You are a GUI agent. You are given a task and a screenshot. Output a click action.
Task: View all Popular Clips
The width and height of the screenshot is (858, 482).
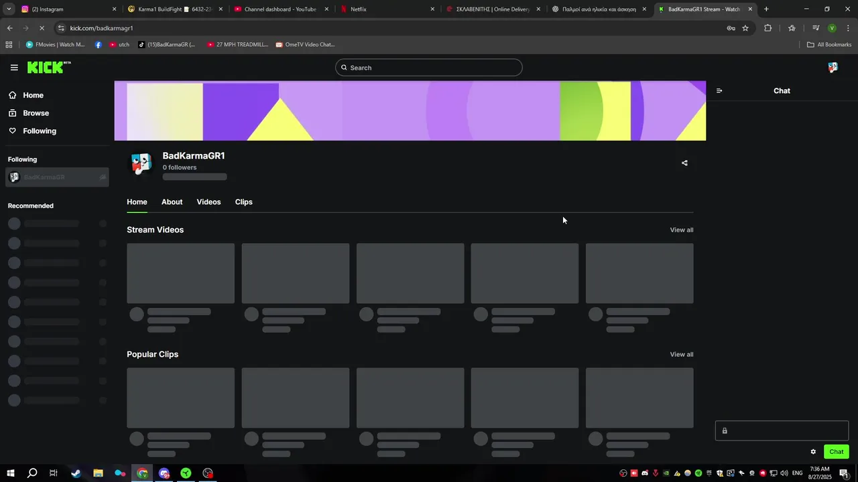point(682,354)
